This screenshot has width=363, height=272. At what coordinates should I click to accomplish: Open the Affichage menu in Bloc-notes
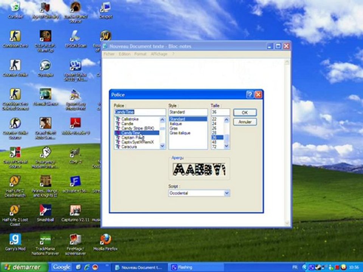coord(159,54)
